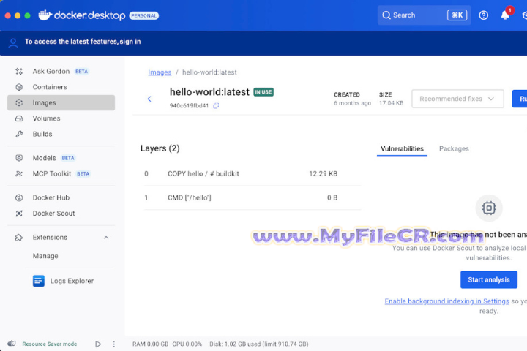Switch to the Vulnerabilities tab
This screenshot has width=527, height=351.
(402, 148)
